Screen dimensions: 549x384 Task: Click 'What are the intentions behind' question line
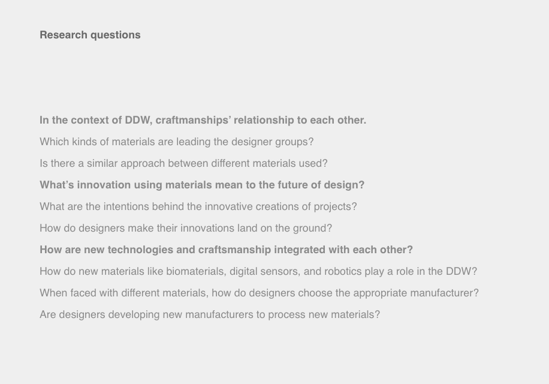pos(198,207)
